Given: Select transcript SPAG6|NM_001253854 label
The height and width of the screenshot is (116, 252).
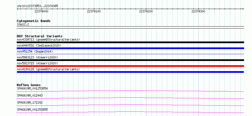Looking at the screenshot, I should pyautogui.click(x=32, y=88).
